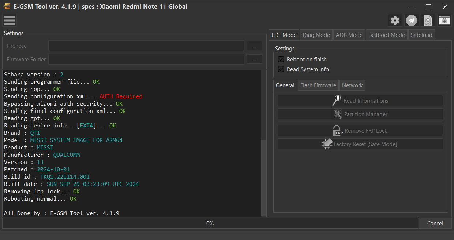Open the LOG file icon
Viewport: 454px width, 240px height.
(x=428, y=20)
